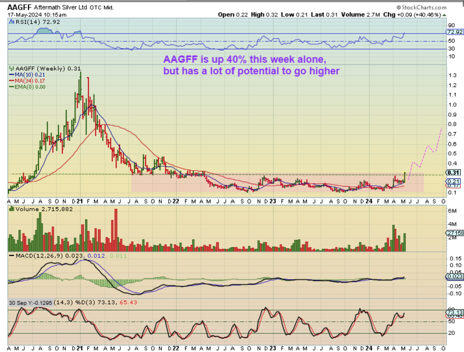Click the candlestick icon beside AAGFF (Weekly)
Screen dimensions: 464x352
click(11, 68)
